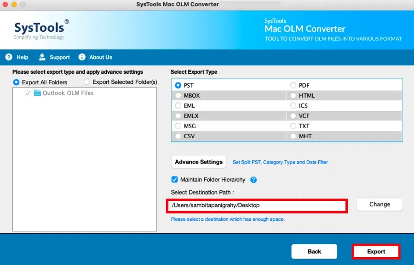Choose PDF export type
414x265 pixels.
pyautogui.click(x=293, y=85)
